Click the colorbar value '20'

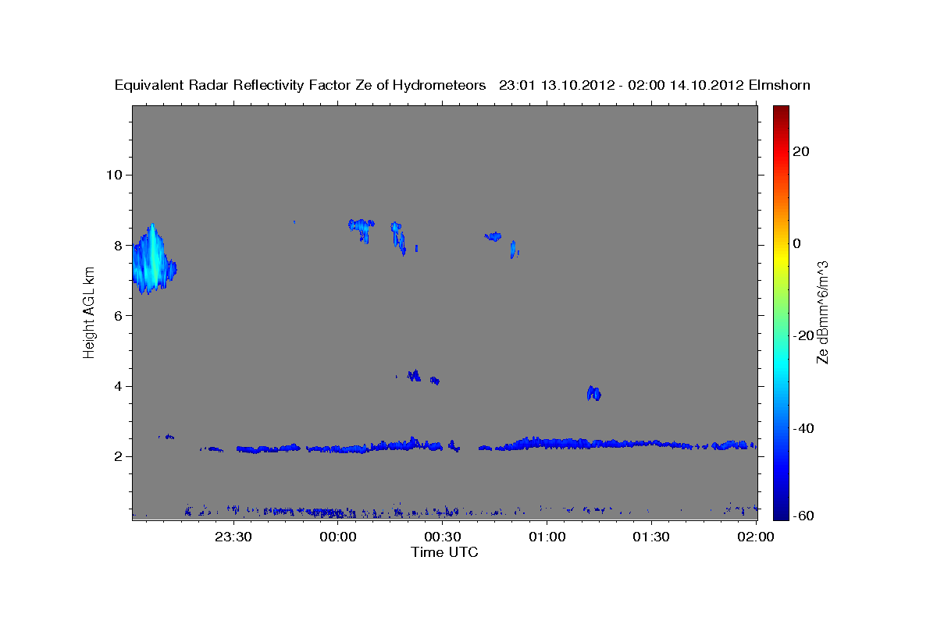point(801,151)
